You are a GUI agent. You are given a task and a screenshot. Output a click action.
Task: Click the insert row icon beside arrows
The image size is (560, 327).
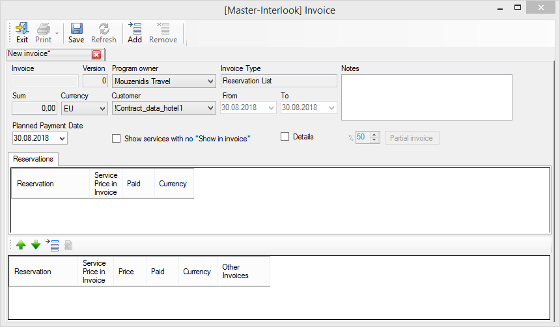click(53, 246)
